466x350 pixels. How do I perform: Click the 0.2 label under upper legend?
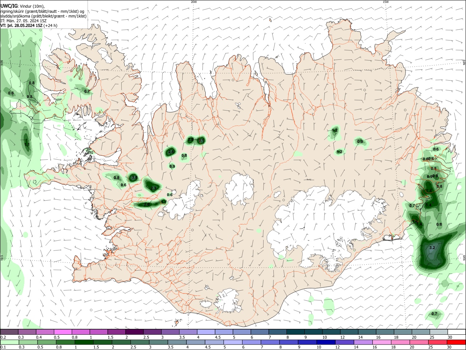pos(3,337)
